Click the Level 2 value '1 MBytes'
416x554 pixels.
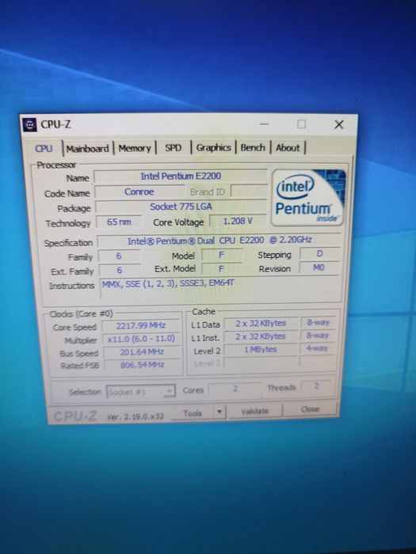click(261, 350)
